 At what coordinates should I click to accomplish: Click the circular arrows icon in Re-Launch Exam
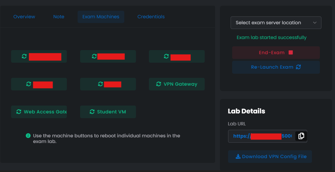pyautogui.click(x=298, y=67)
